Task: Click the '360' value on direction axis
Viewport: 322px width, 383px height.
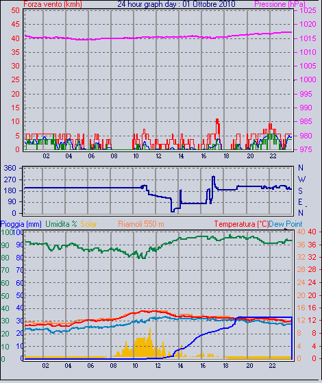Action: click(10, 168)
